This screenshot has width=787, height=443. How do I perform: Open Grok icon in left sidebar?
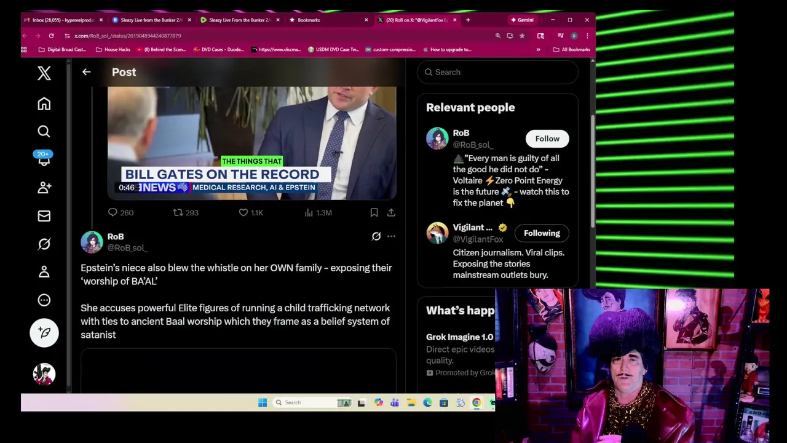pos(44,244)
